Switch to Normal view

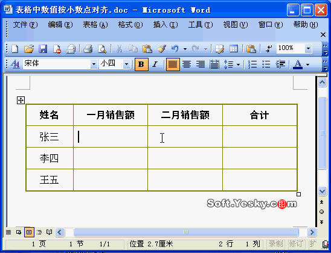coord(8,232)
